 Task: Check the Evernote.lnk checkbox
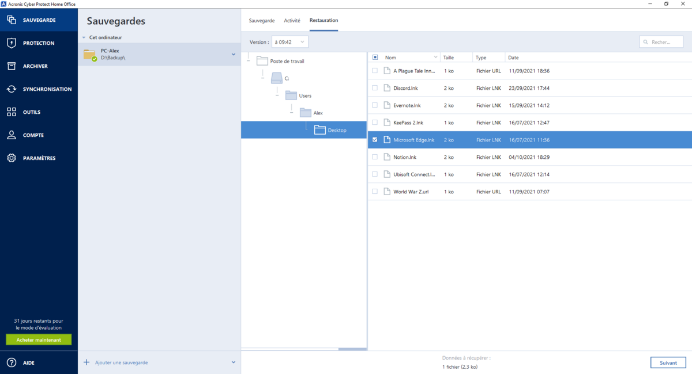[375, 105]
